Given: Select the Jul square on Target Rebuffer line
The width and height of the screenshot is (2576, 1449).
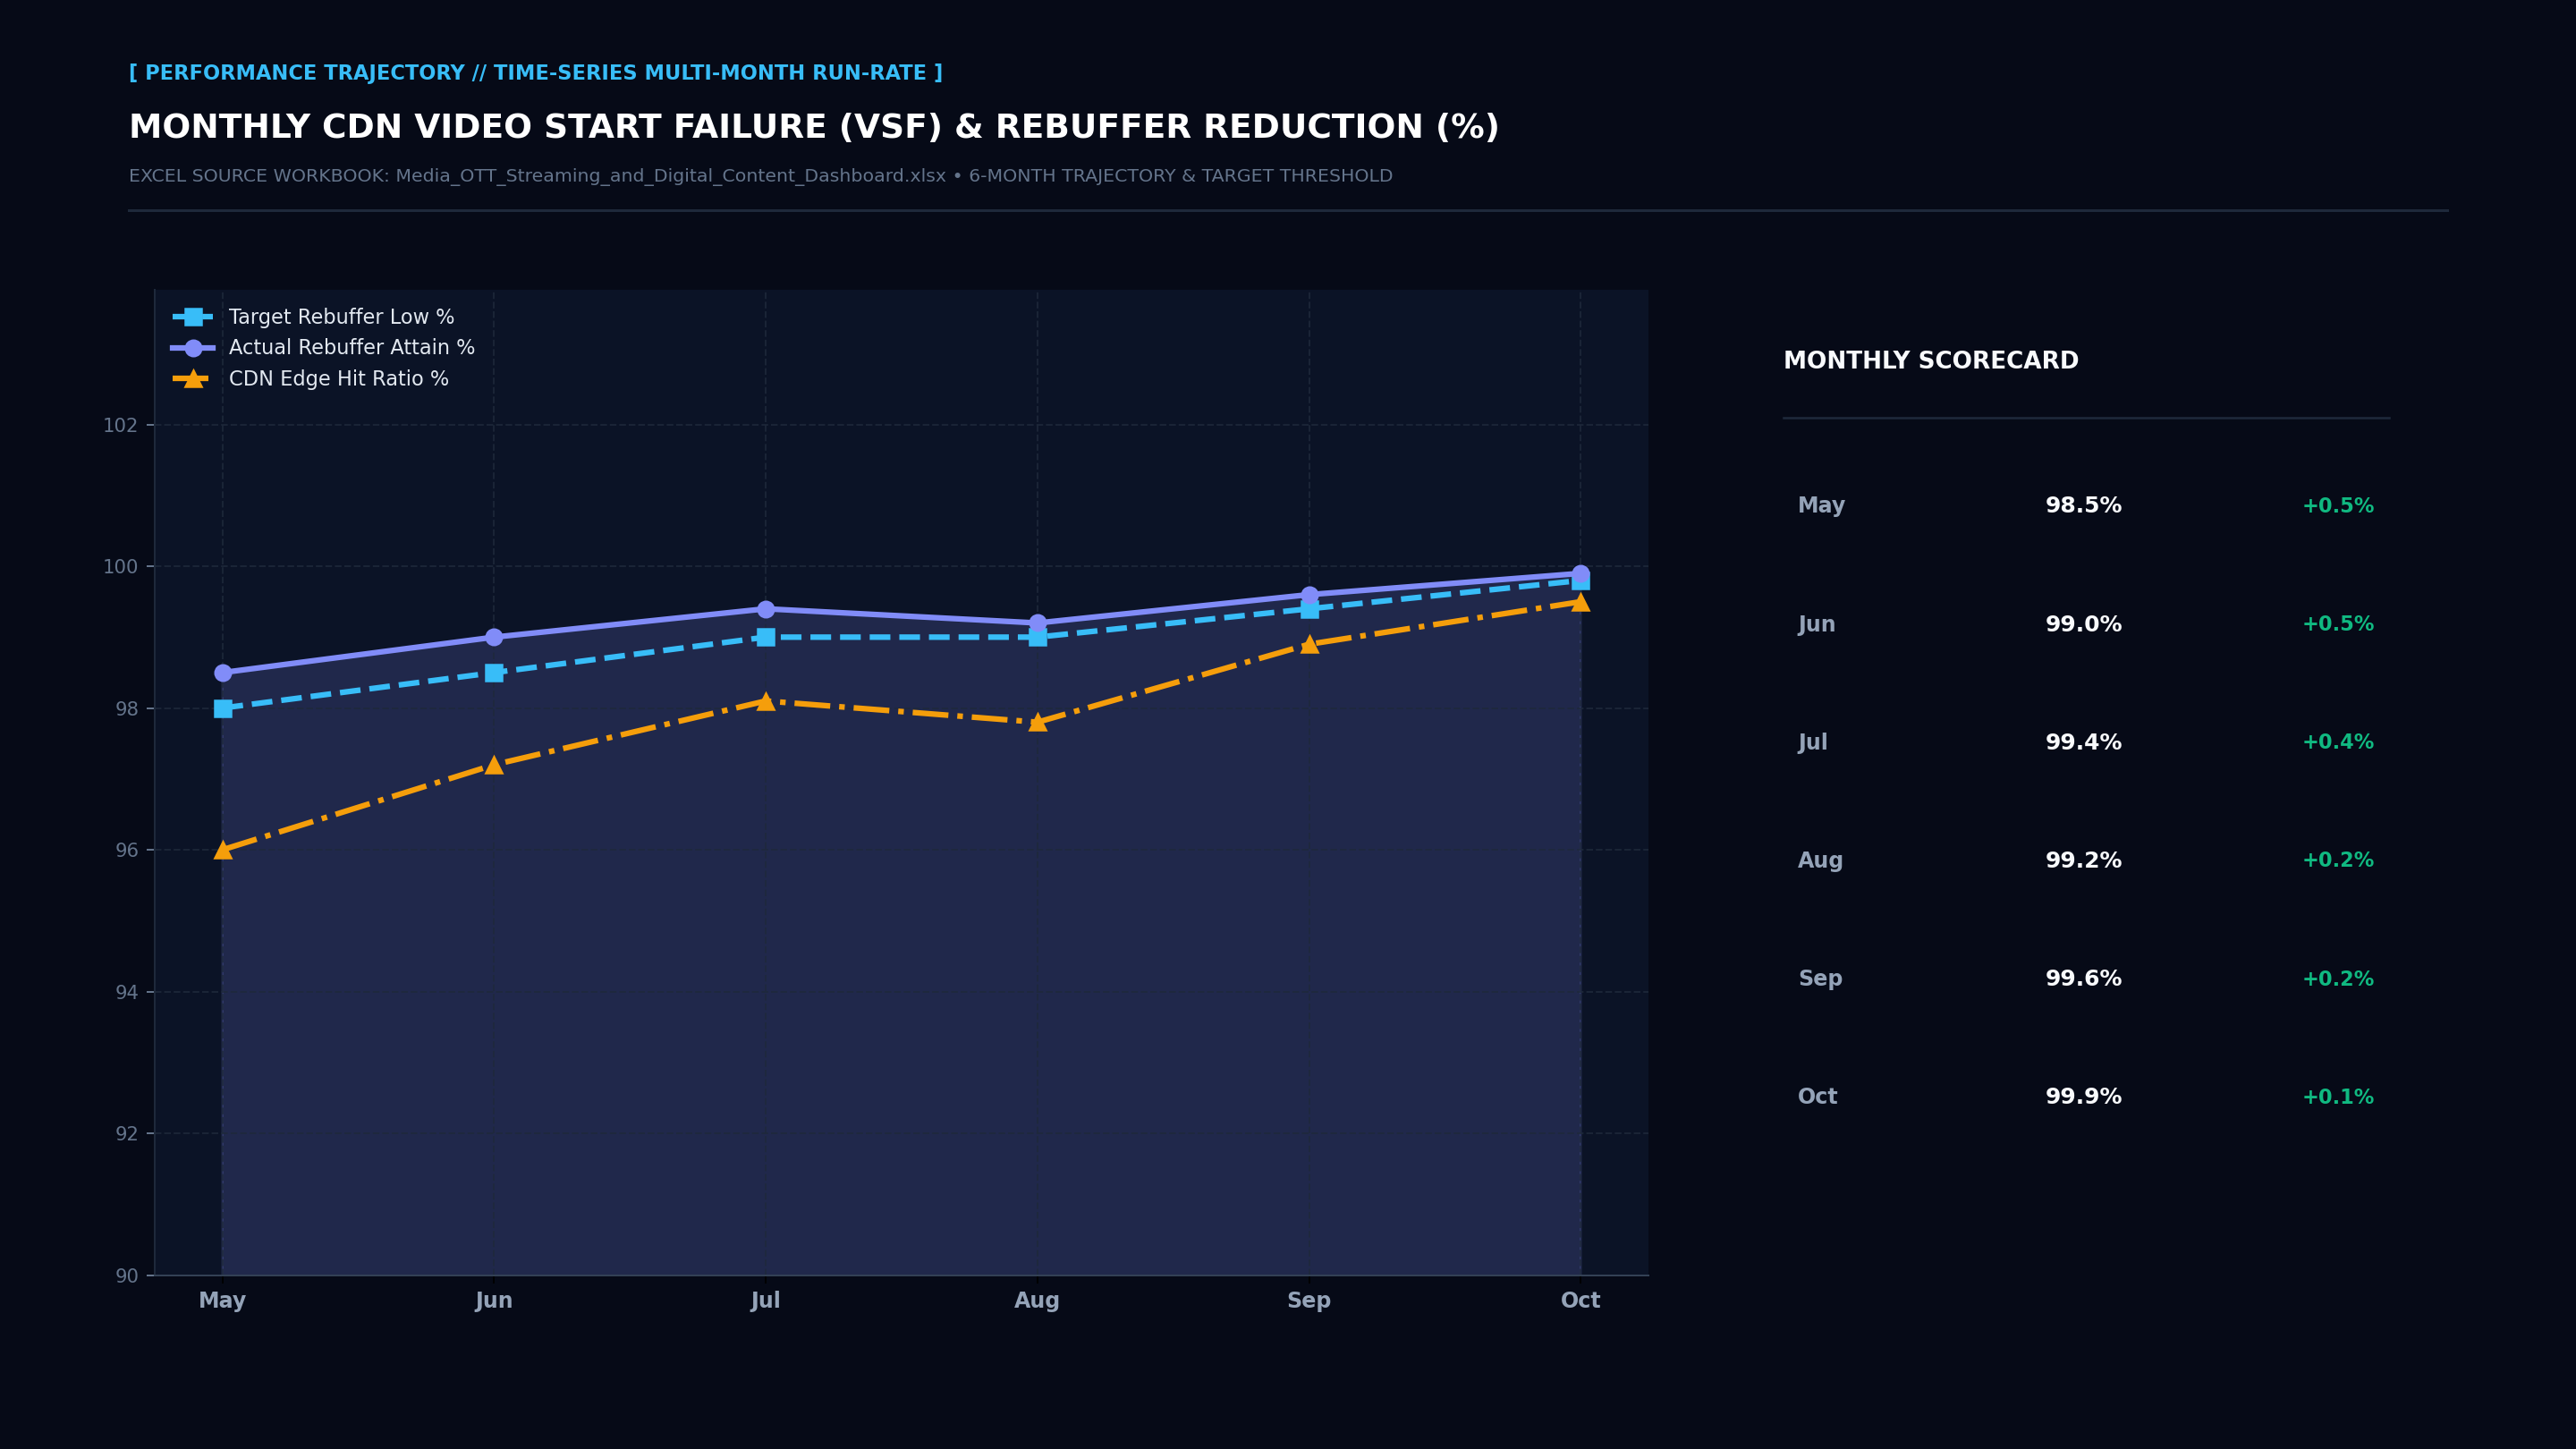Looking at the screenshot, I should point(766,637).
